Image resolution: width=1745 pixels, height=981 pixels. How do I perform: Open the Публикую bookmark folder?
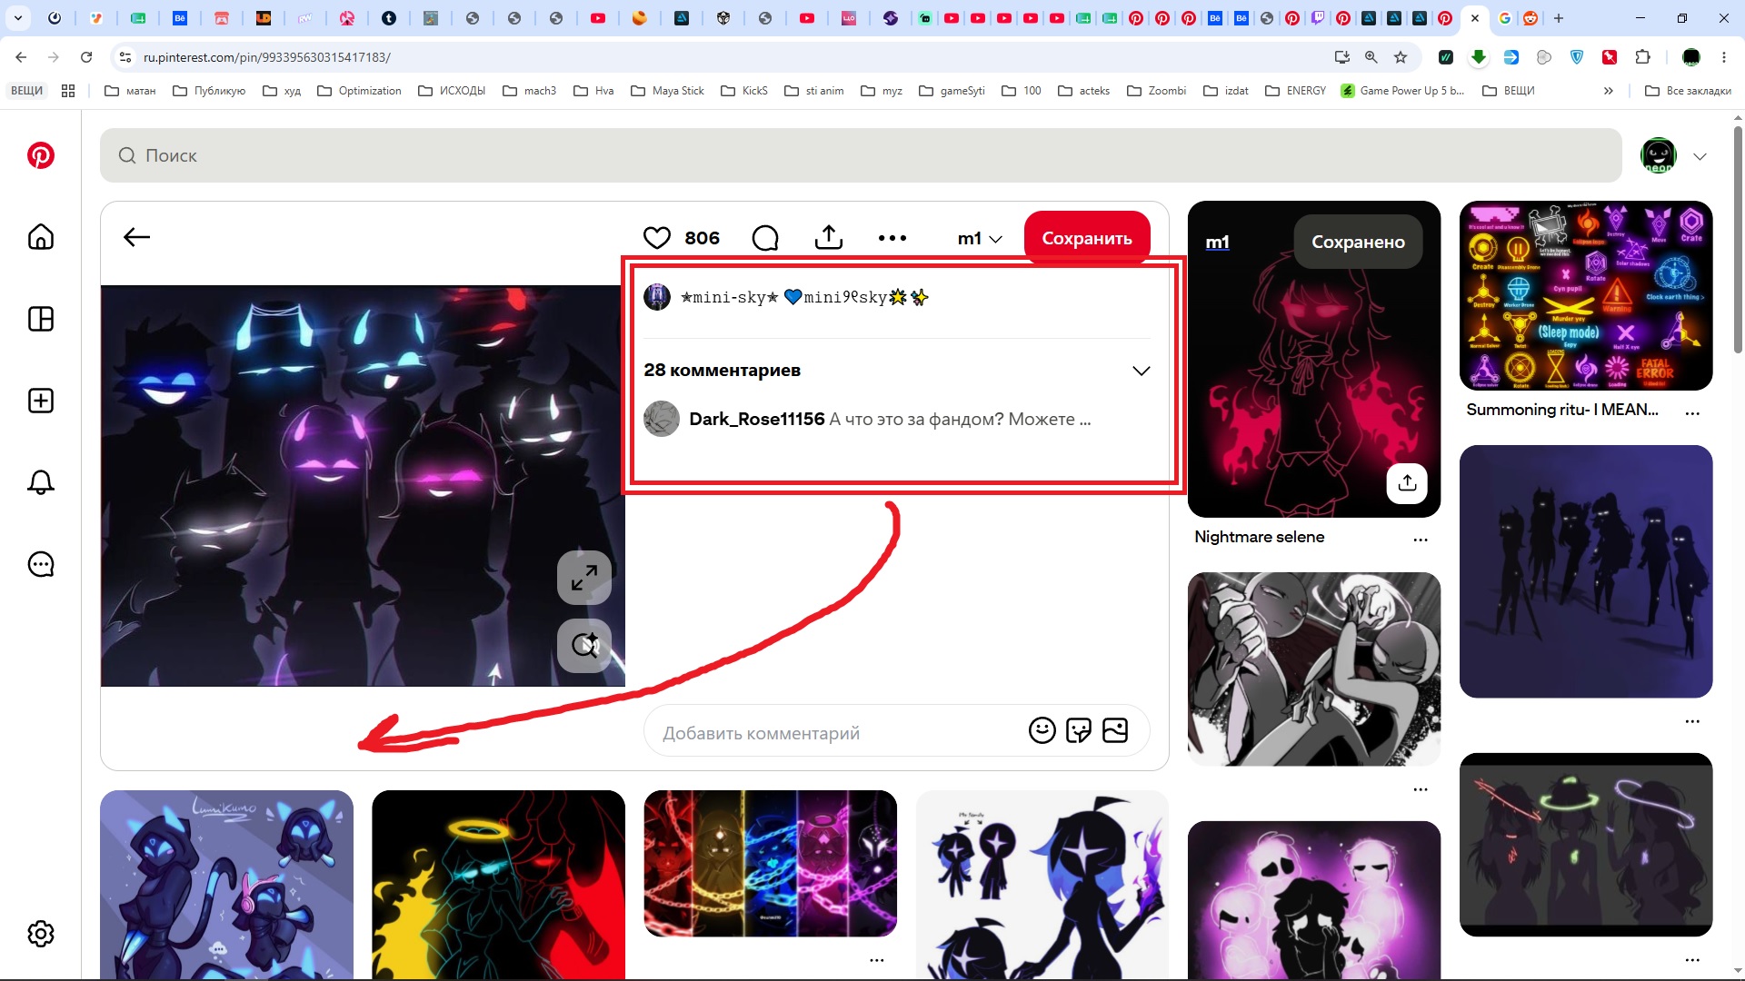click(x=209, y=91)
